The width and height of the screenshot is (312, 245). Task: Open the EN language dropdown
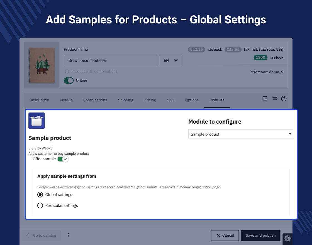tap(171, 60)
